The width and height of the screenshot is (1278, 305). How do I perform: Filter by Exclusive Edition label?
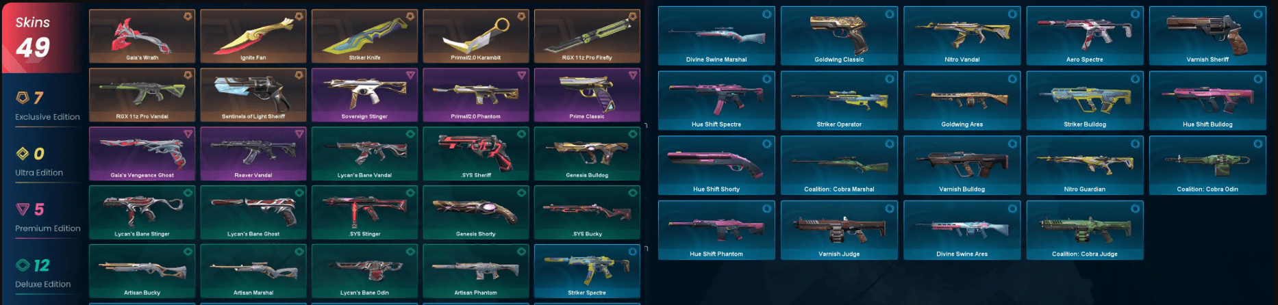click(47, 117)
